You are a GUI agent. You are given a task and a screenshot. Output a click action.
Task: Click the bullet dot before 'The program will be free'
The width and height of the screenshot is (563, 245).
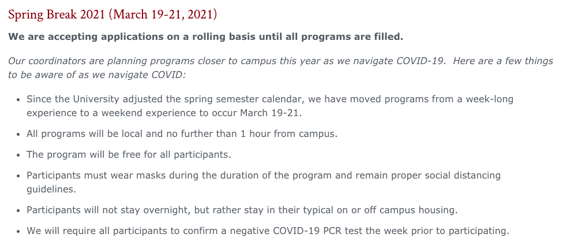pyautogui.click(x=18, y=155)
